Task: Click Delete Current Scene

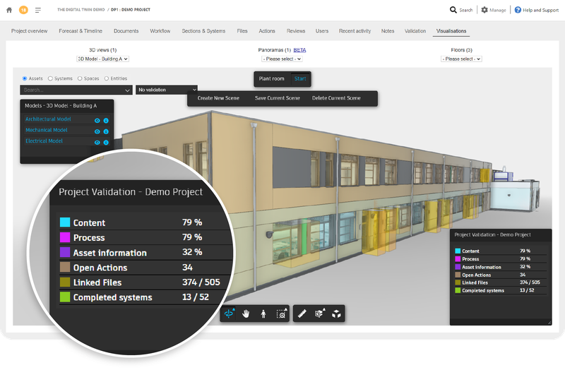Action: pos(336,98)
